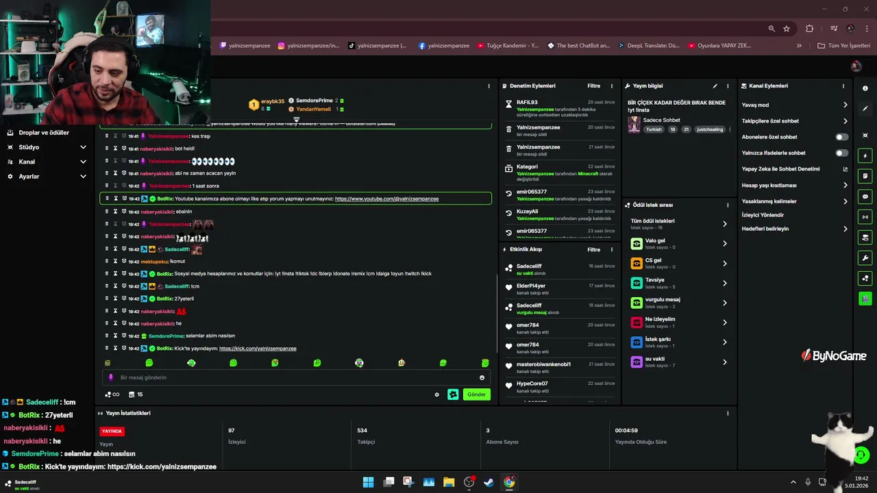This screenshot has width=877, height=493.
Task: Click Chrome bookmark star icon
Action: pos(787,29)
